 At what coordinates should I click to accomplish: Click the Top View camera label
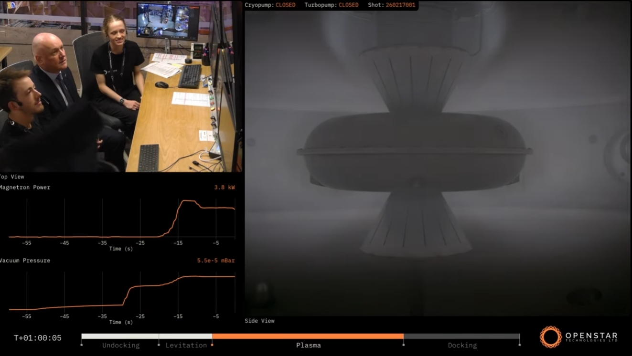pyautogui.click(x=12, y=177)
